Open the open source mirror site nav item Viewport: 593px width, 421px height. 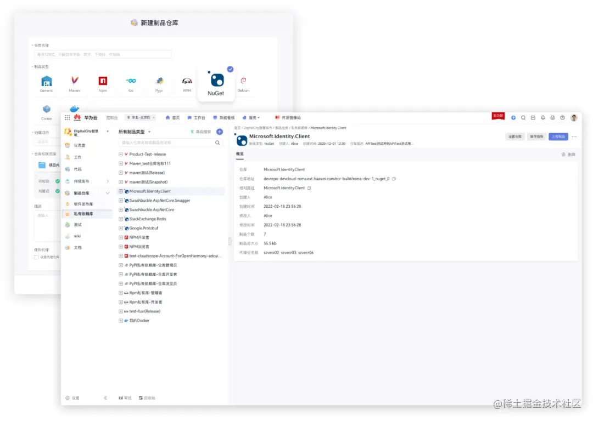pos(288,118)
